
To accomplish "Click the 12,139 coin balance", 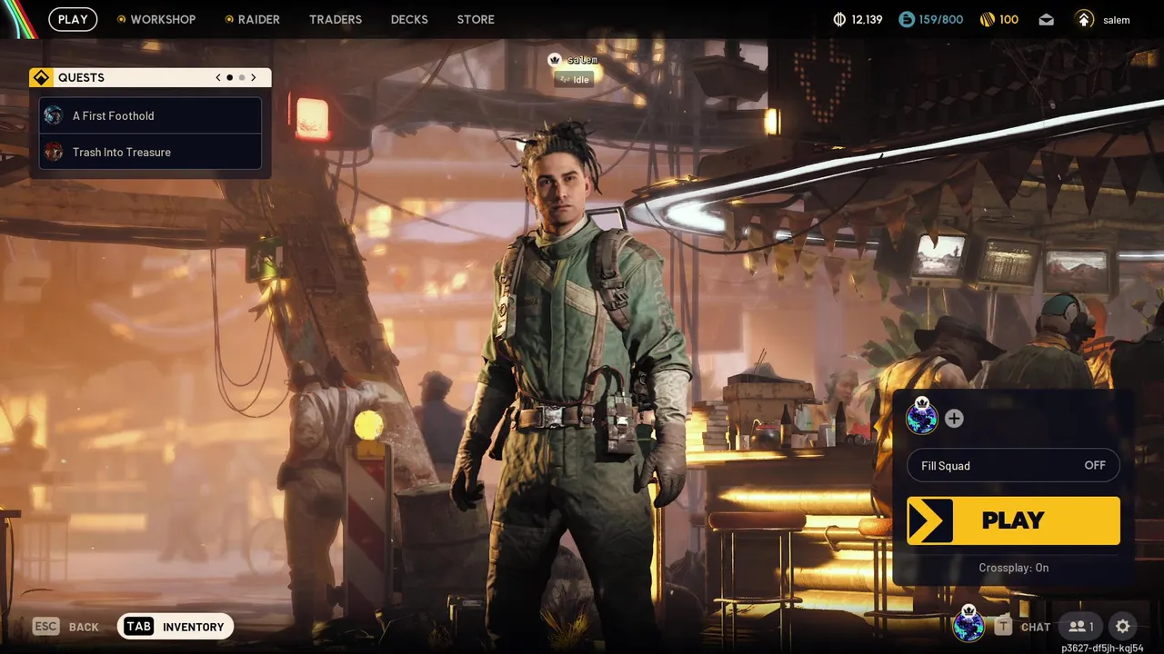I will click(867, 19).
